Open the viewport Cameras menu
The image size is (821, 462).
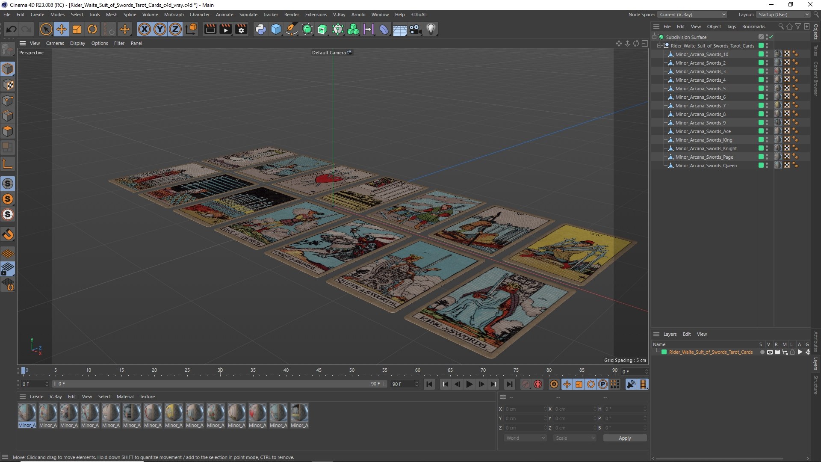click(55, 43)
